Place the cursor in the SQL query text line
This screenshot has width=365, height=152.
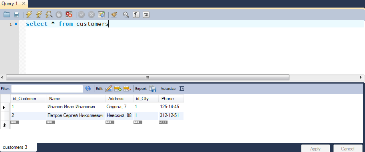67,24
